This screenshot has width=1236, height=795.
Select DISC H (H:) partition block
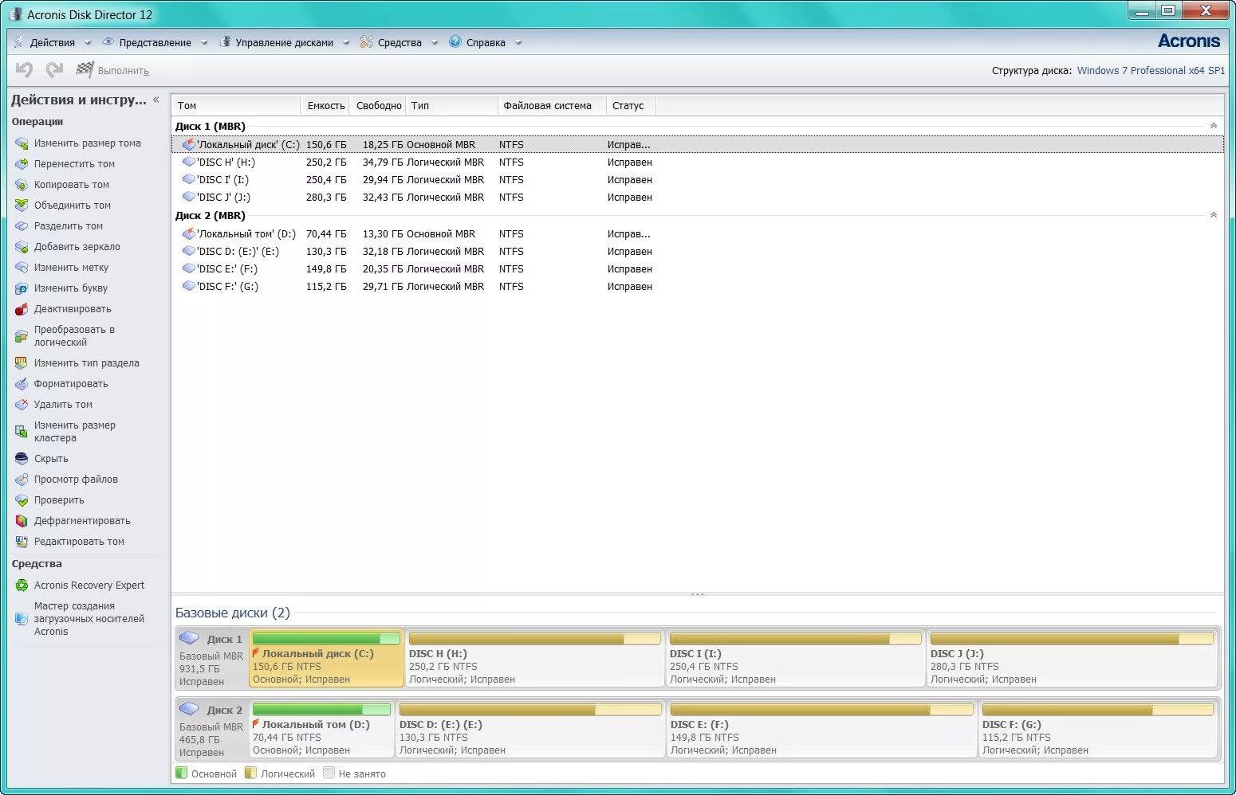click(535, 658)
